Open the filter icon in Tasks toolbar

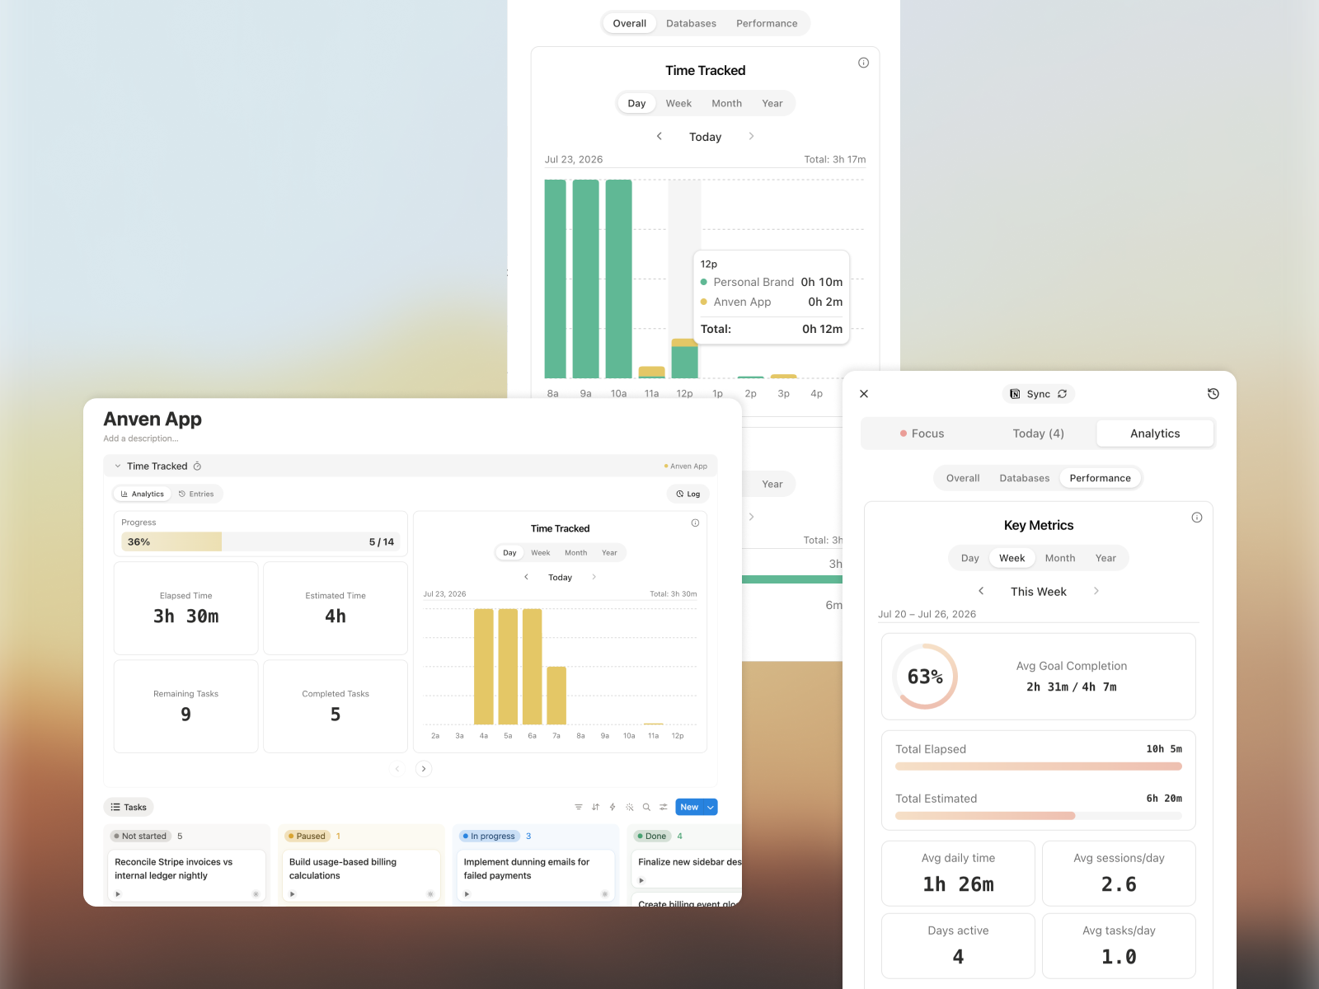pyautogui.click(x=579, y=808)
